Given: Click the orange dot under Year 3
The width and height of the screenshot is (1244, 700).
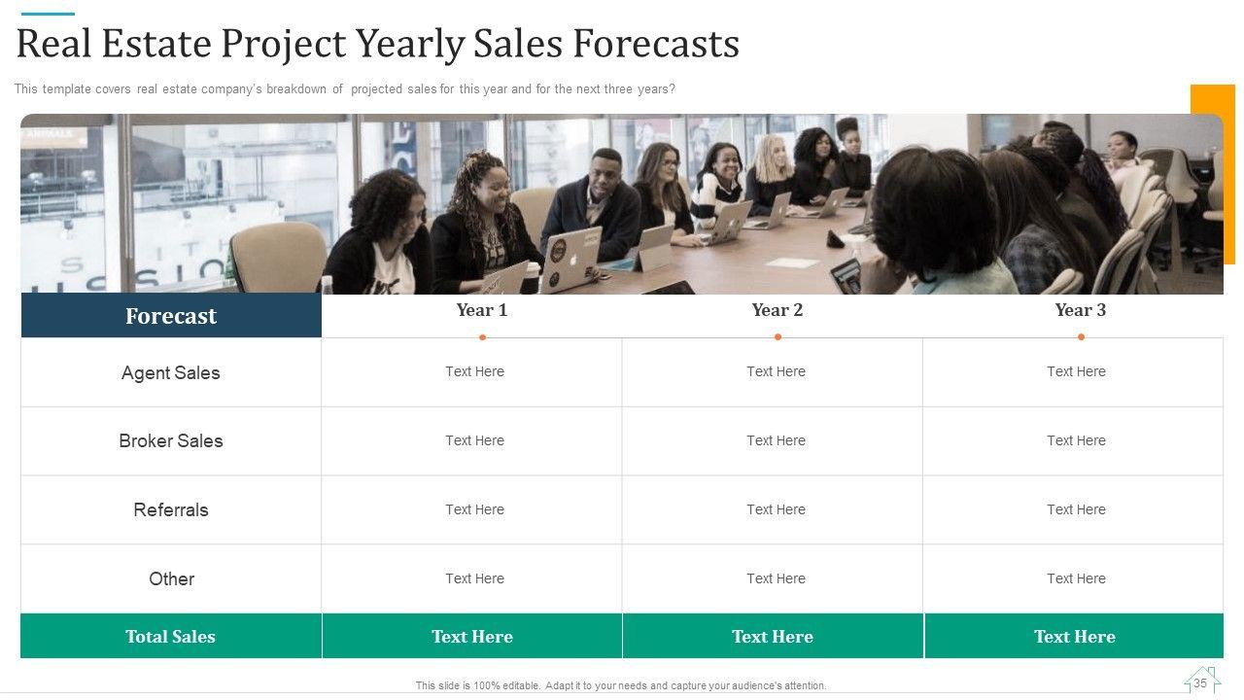Looking at the screenshot, I should pos(1081,337).
